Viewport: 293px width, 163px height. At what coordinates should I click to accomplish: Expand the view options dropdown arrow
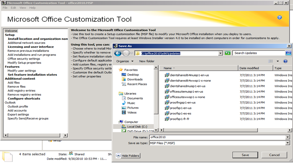[x=278, y=61]
